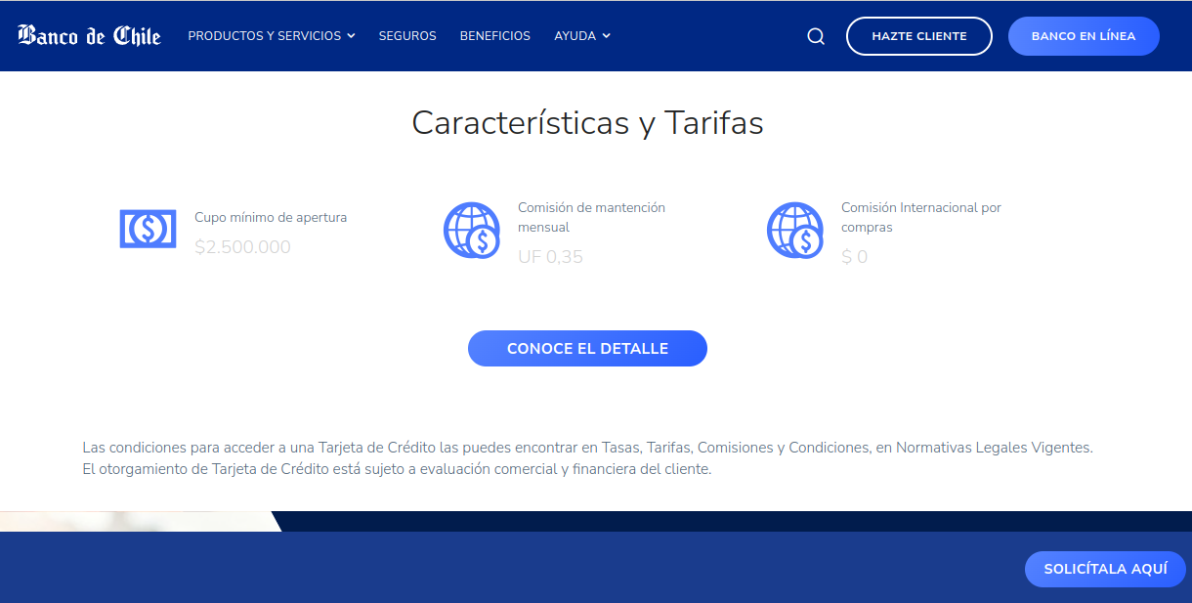This screenshot has width=1192, height=603.
Task: Select the Características y Tarifas heading
Action: click(587, 123)
